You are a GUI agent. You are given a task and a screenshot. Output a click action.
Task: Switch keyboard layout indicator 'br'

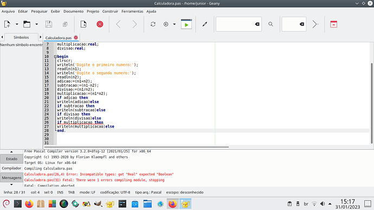click(x=306, y=204)
